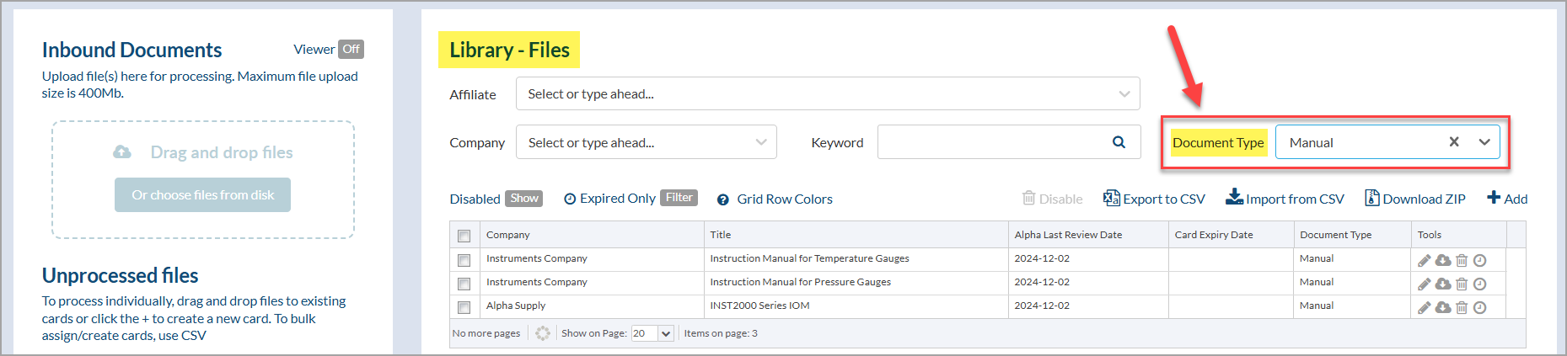This screenshot has width=1567, height=356.
Task: Open the Company select dropdown
Action: tap(647, 142)
